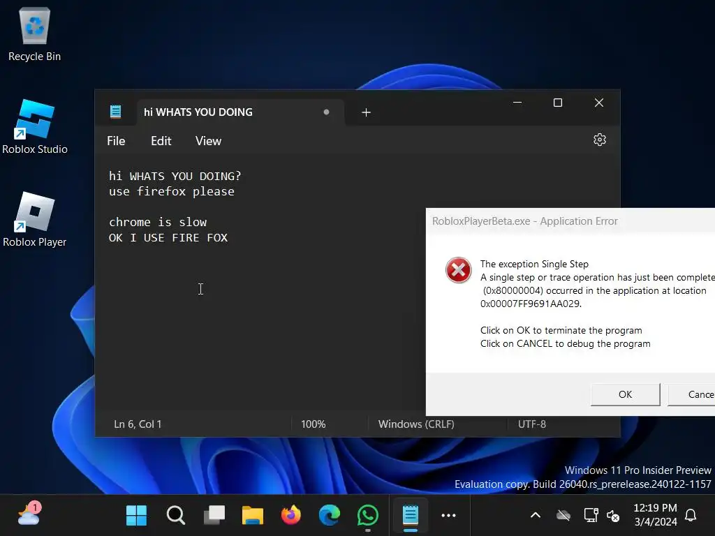Open File Explorer from the taskbar
The width and height of the screenshot is (715, 536).
253,516
